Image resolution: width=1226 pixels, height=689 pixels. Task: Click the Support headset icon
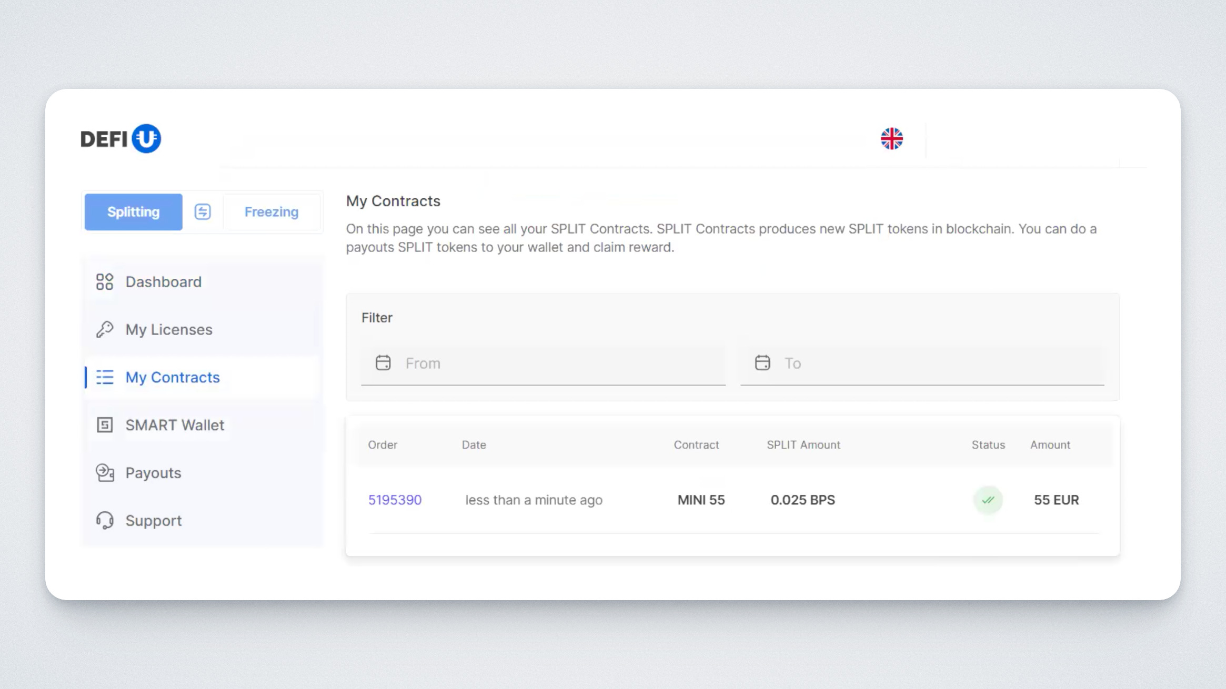point(105,521)
